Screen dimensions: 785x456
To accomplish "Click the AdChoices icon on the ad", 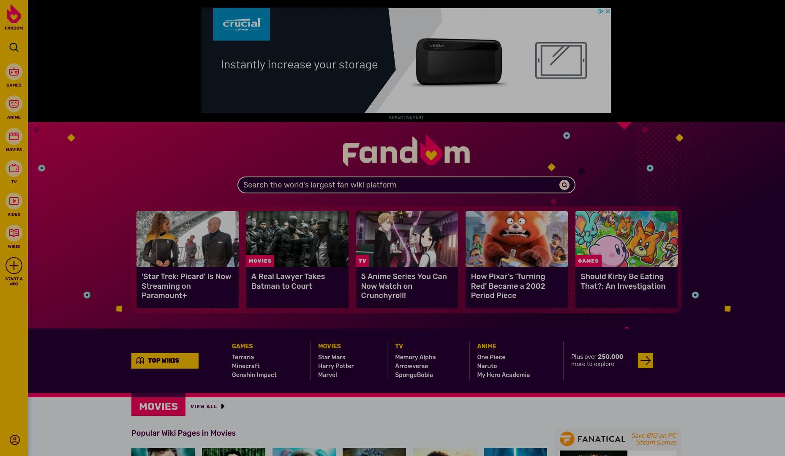I will 600,11.
